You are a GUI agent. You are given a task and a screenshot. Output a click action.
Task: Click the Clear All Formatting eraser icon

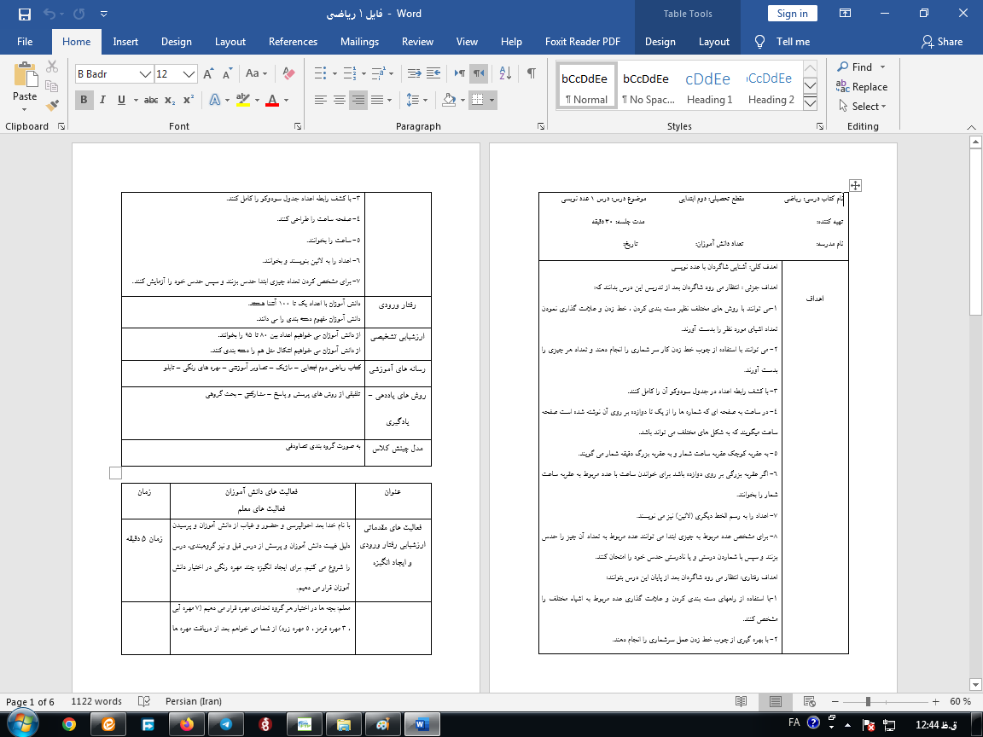click(288, 73)
